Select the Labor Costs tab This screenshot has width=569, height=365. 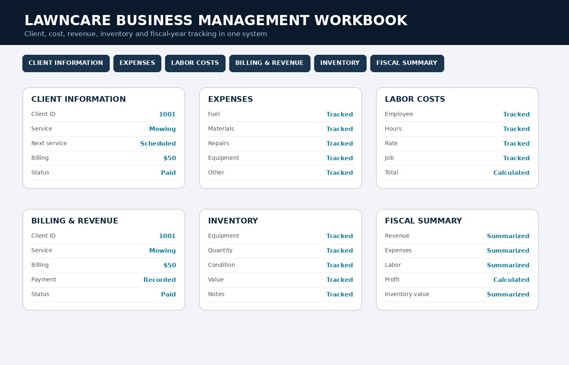click(x=195, y=63)
